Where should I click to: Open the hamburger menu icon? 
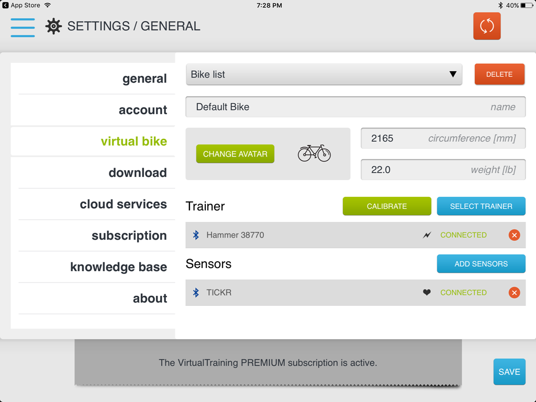pyautogui.click(x=23, y=27)
